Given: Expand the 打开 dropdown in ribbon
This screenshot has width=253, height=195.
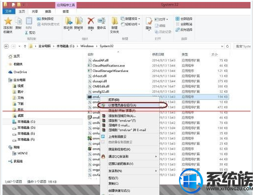Looking at the screenshot, I should [x=167, y=19].
